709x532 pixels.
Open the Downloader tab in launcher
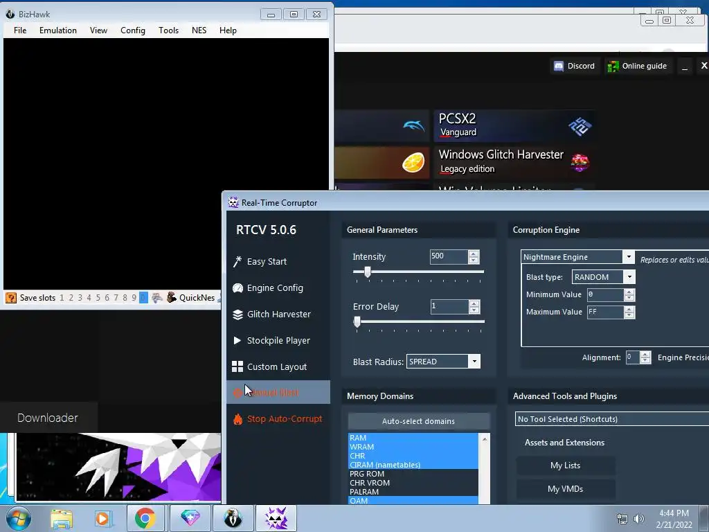coord(48,418)
